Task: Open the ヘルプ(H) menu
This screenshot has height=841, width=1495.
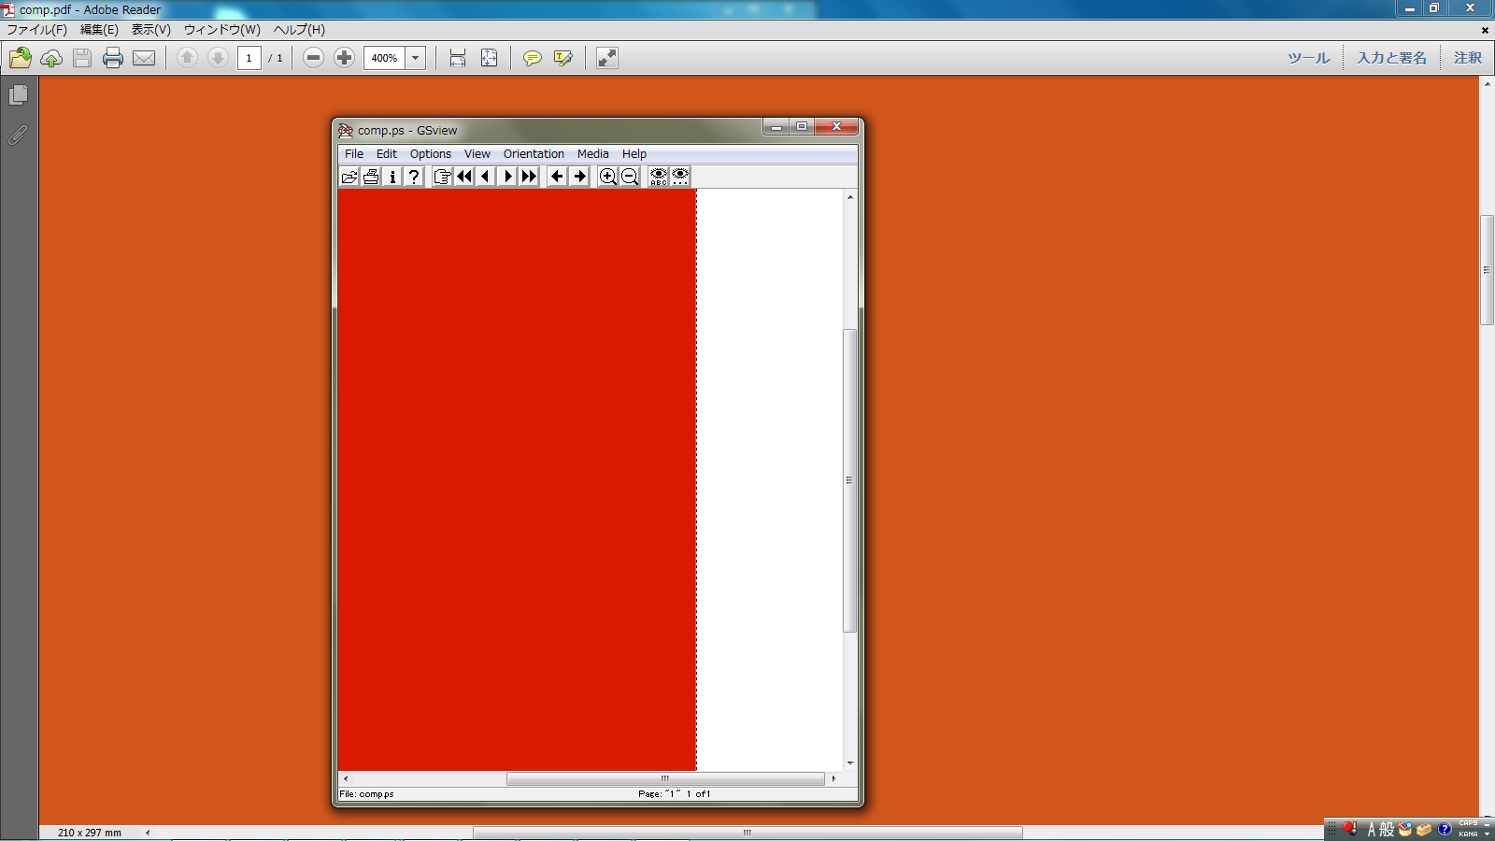Action: pos(299,30)
